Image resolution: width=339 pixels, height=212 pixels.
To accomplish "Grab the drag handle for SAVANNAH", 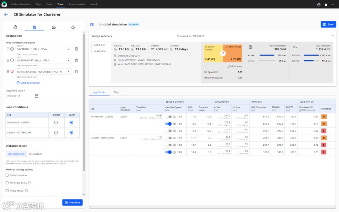I will [x=8, y=49].
